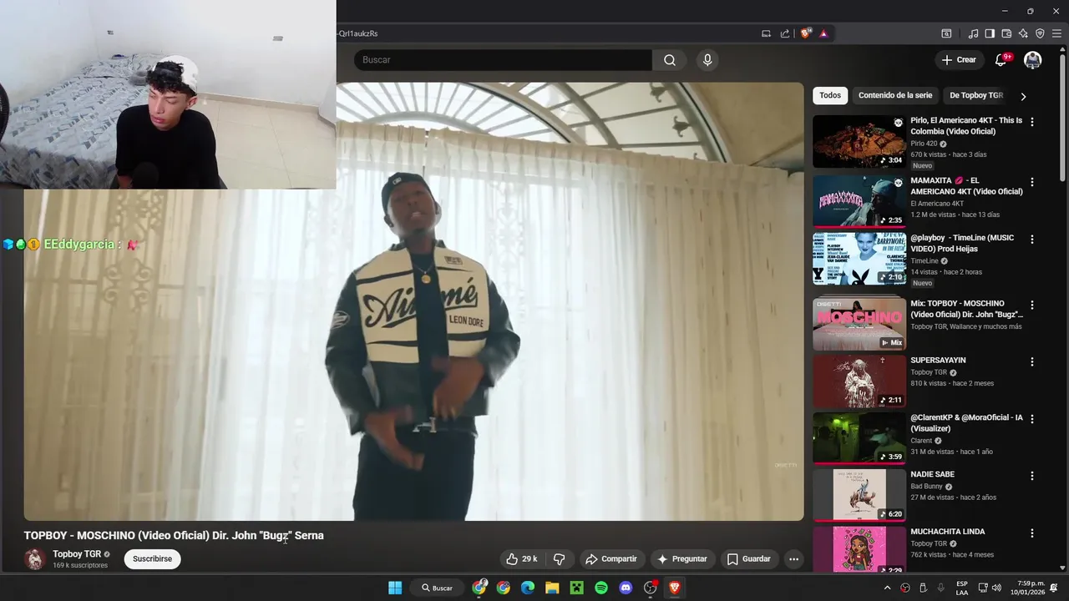Open Microsoft Edge from the taskbar
The width and height of the screenshot is (1069, 601).
point(528,588)
